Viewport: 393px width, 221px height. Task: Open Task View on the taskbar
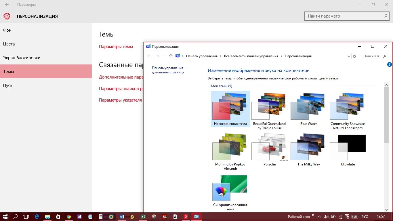pyautogui.click(x=26, y=217)
